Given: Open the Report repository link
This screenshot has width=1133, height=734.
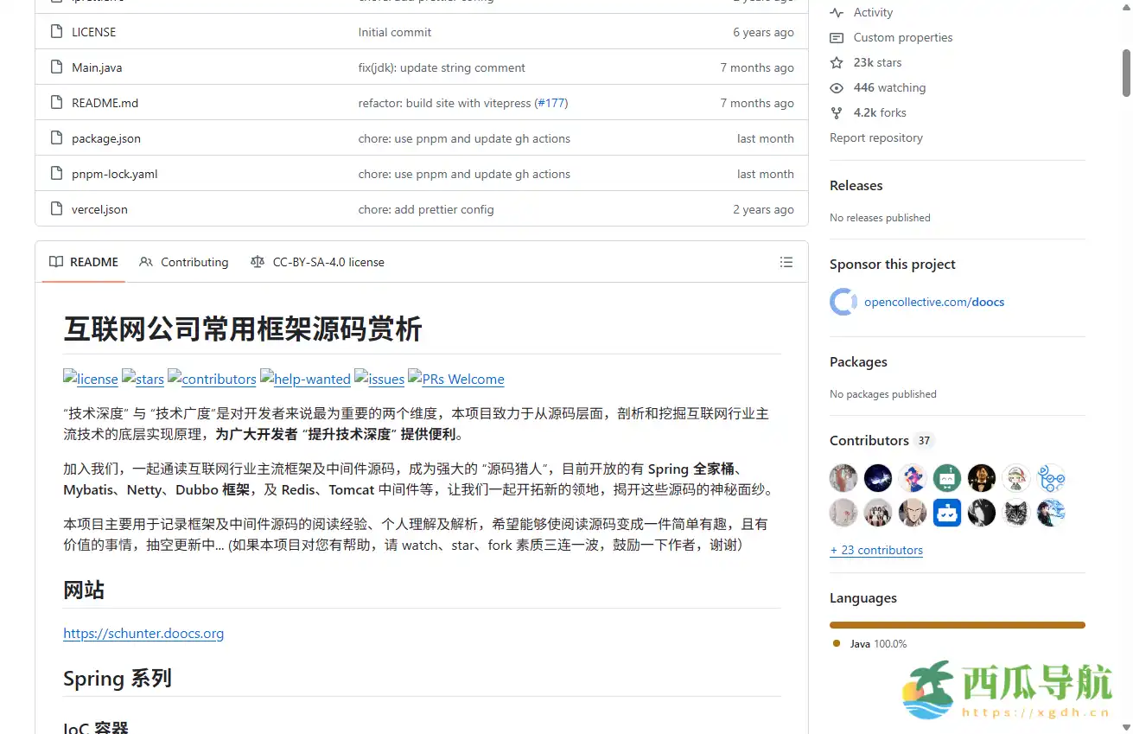Looking at the screenshot, I should tap(875, 137).
